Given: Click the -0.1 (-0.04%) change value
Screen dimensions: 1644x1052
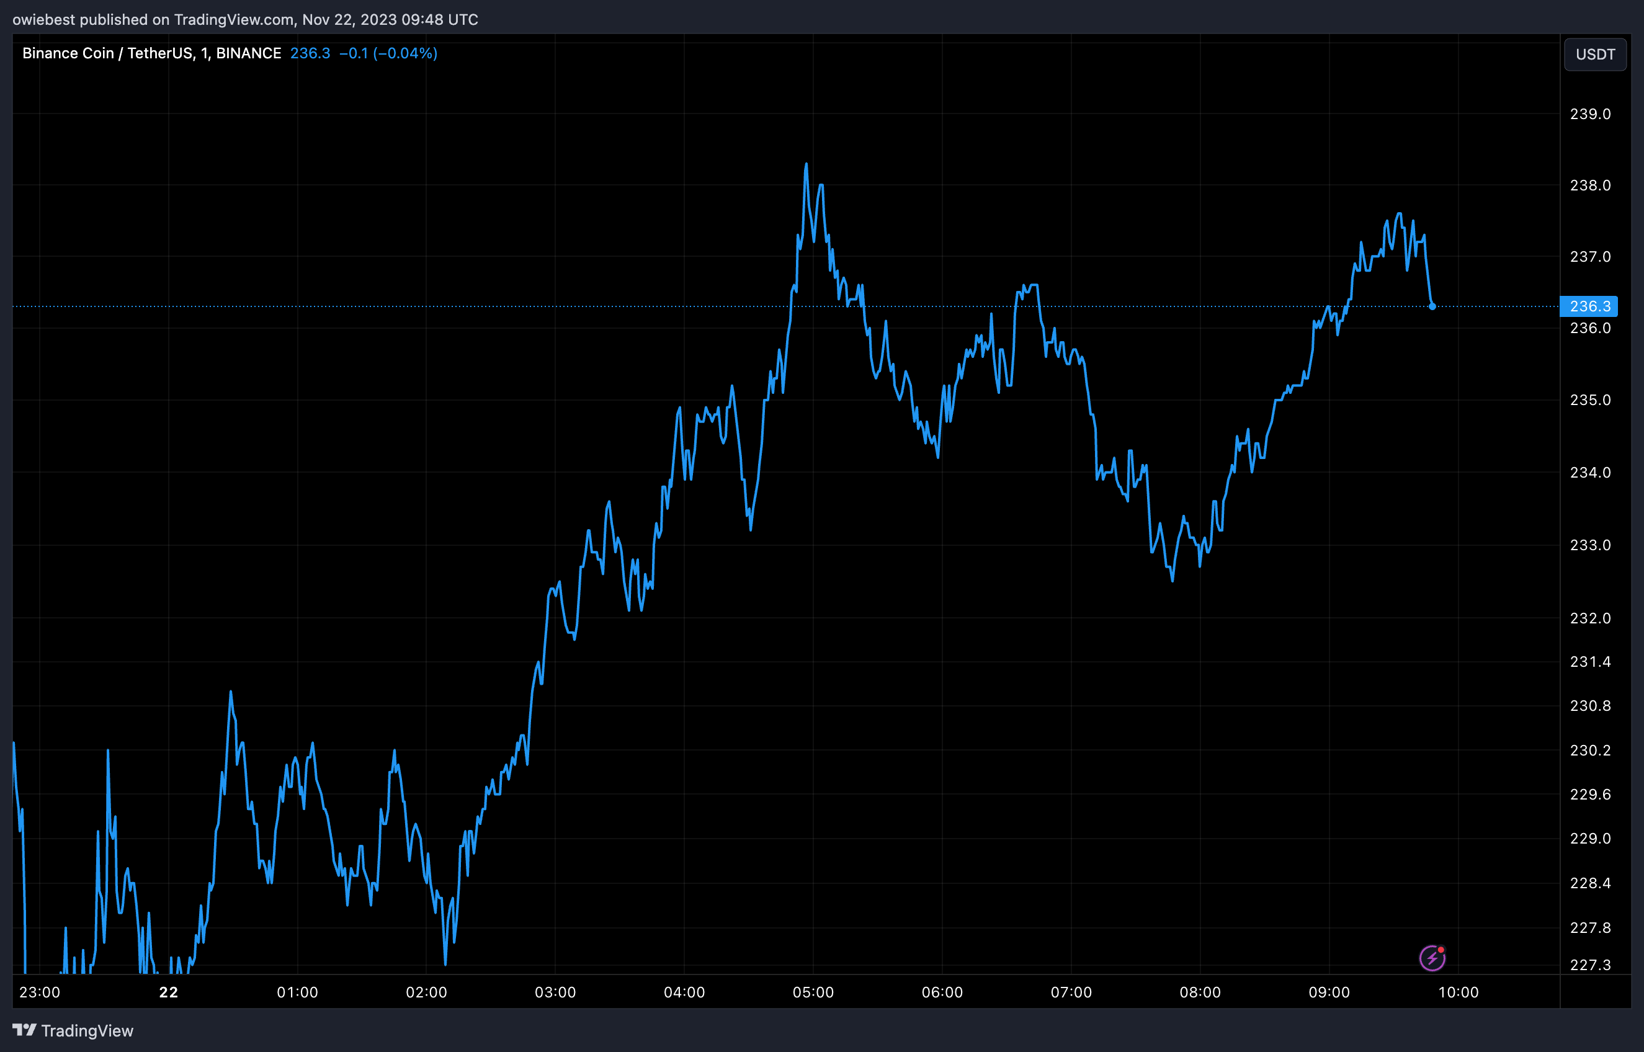Looking at the screenshot, I should (388, 53).
